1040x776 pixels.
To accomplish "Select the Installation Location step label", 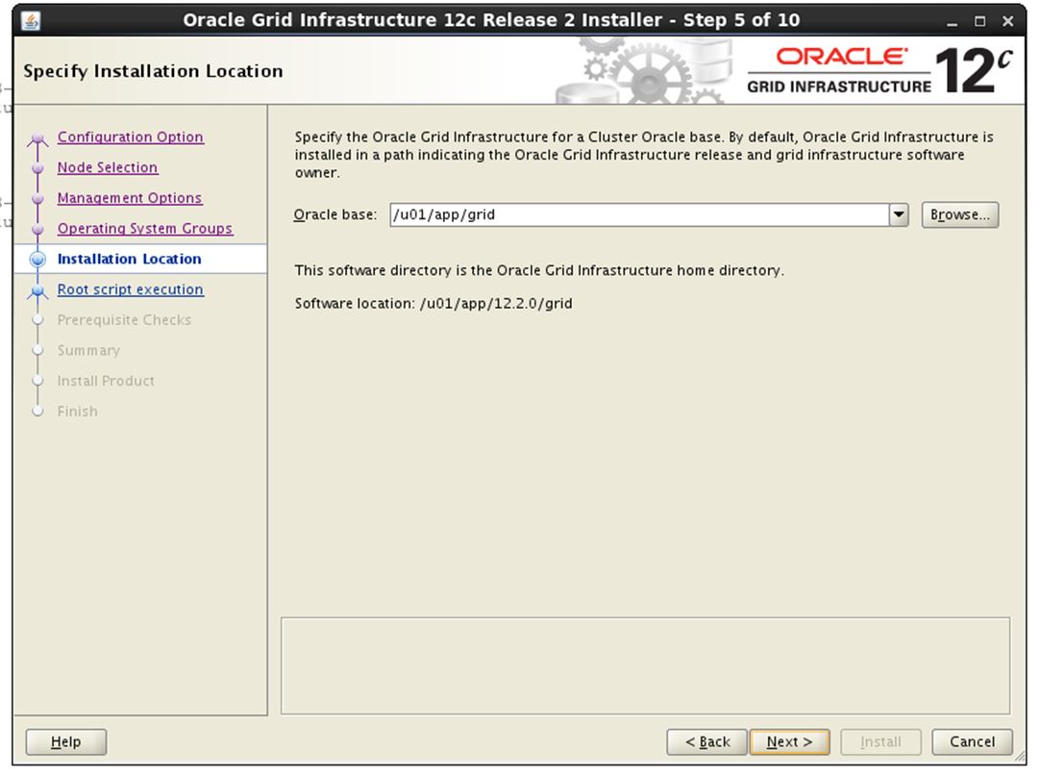I will pyautogui.click(x=129, y=259).
